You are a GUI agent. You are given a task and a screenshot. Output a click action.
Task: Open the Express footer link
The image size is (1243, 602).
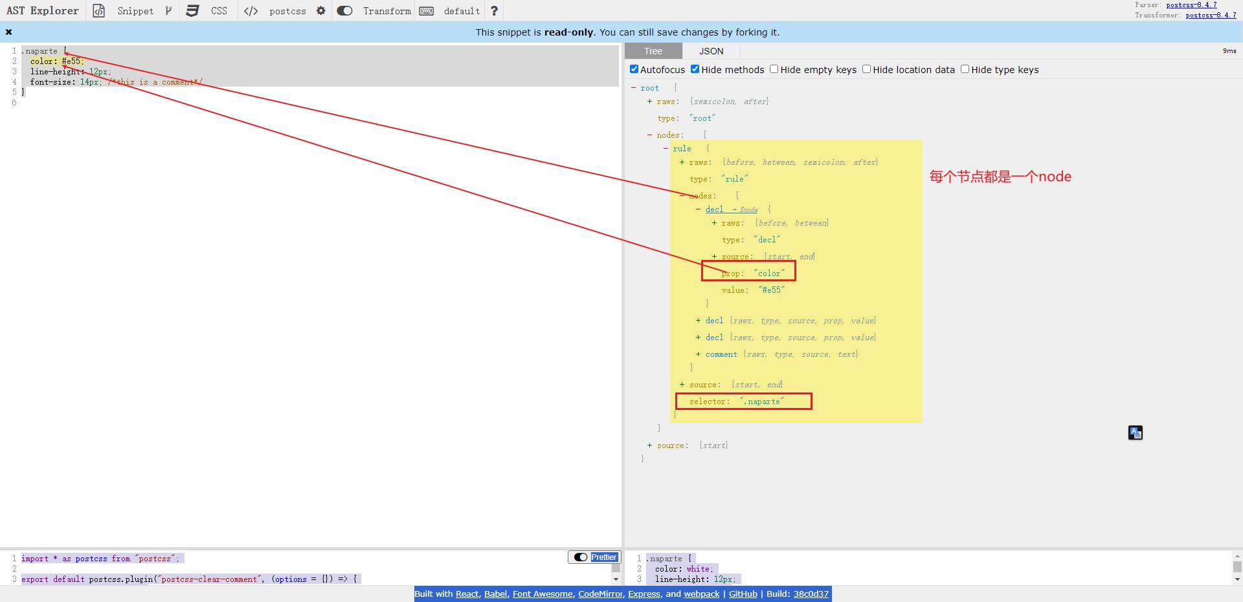click(644, 594)
